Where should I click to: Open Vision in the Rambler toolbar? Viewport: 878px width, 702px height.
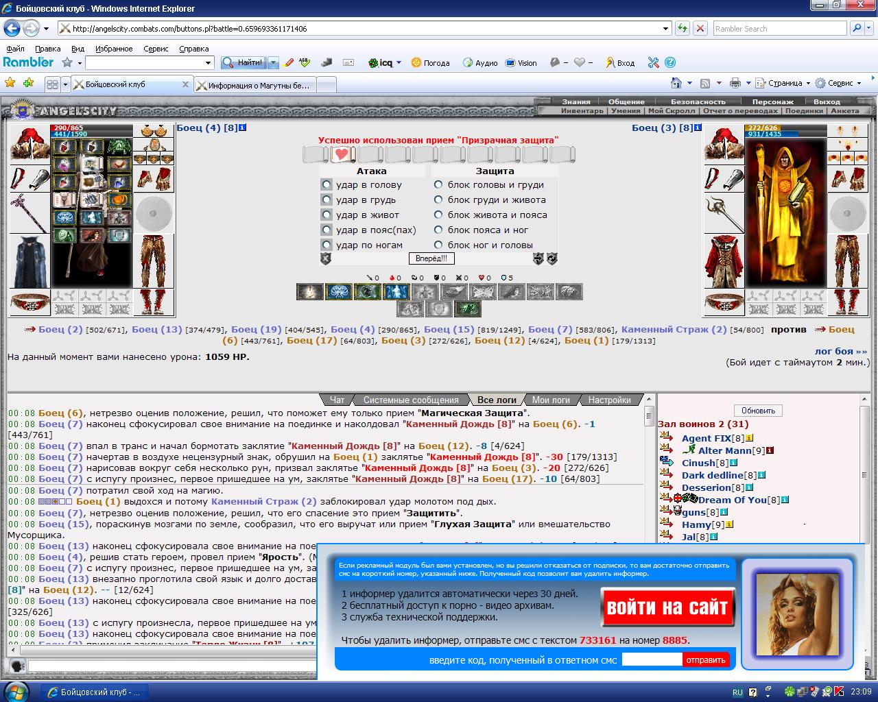(521, 62)
